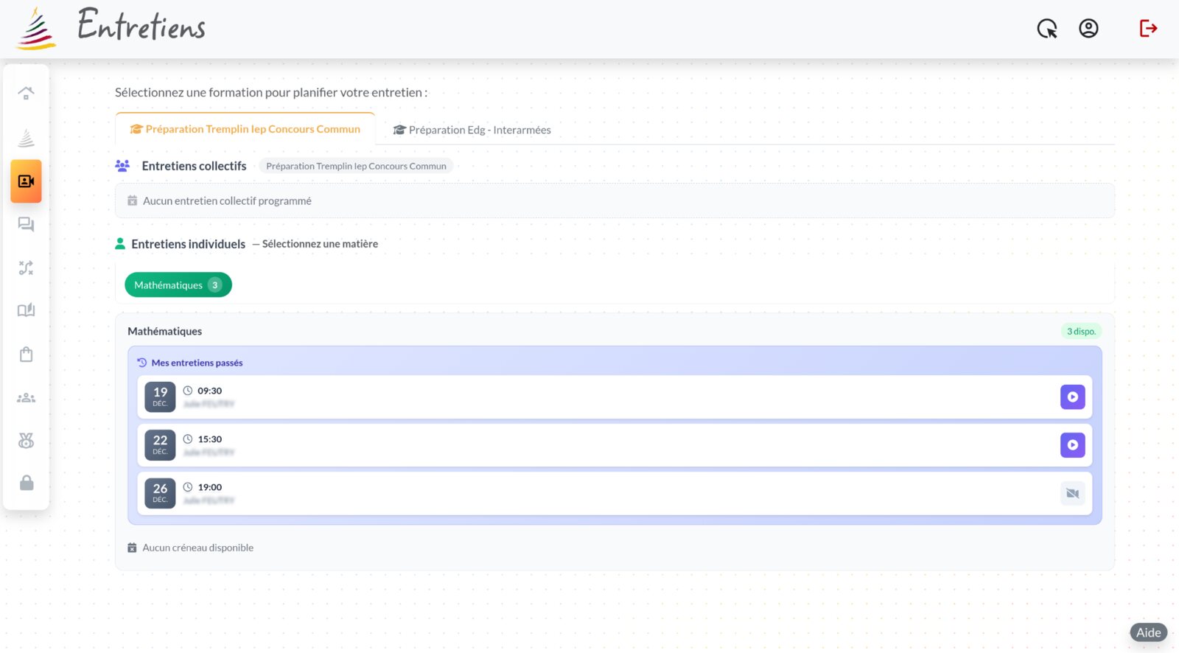The height and width of the screenshot is (653, 1179).
Task: Select the Mathématiques subject pill
Action: click(178, 285)
